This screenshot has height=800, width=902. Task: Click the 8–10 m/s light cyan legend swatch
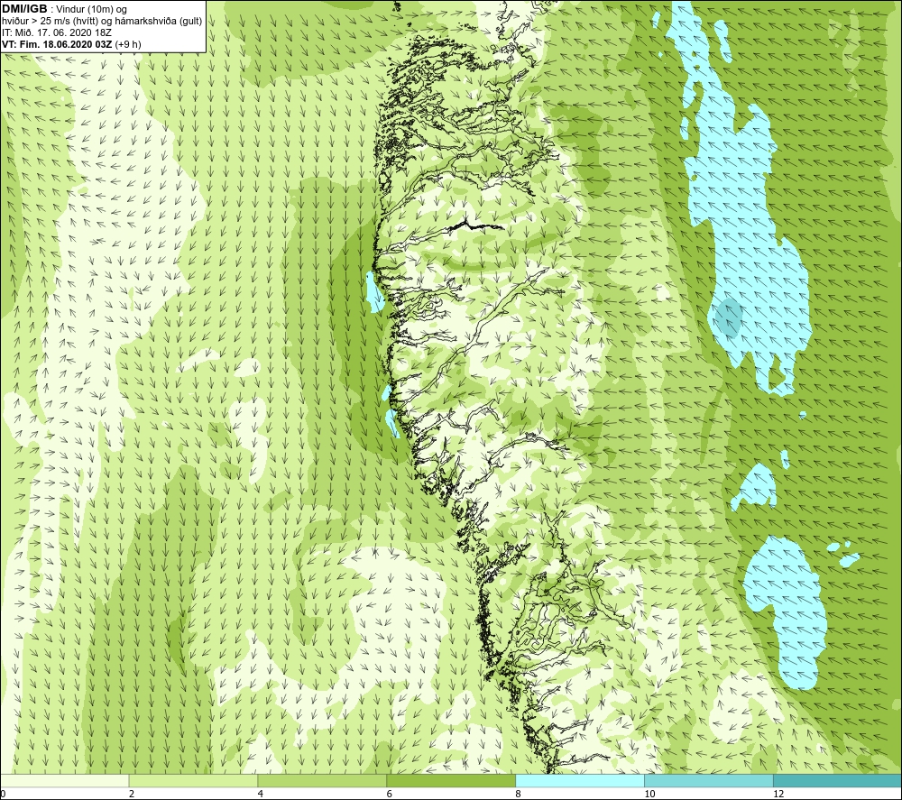click(x=580, y=780)
